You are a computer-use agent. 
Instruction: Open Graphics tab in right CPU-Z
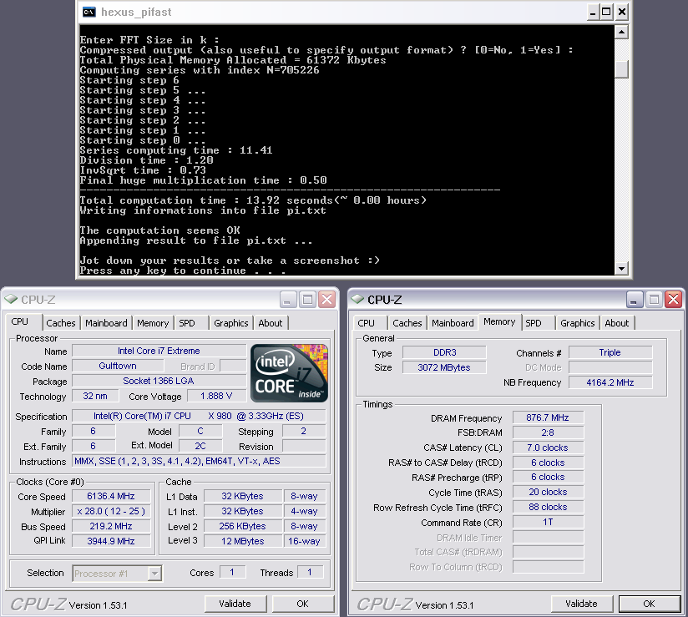coord(578,323)
